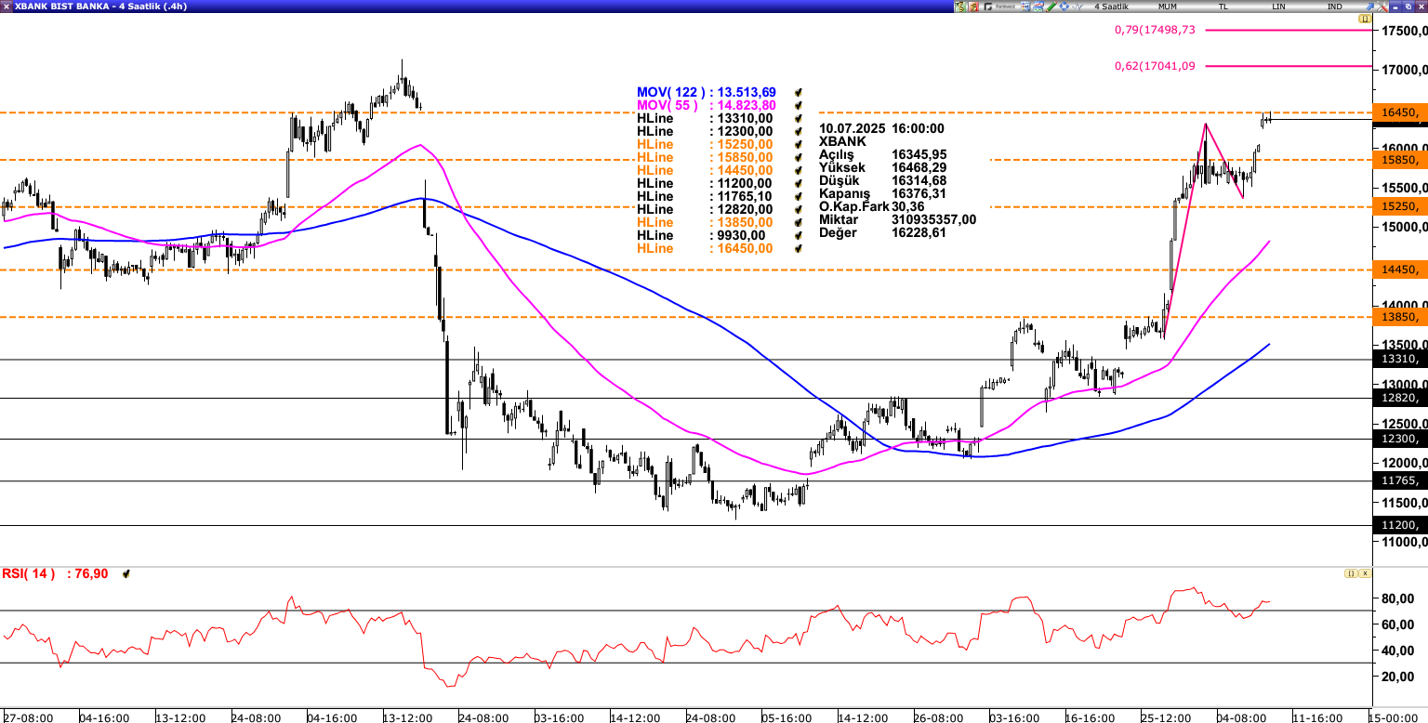Click the MOV(55) : 14.823,80 label

click(707, 105)
